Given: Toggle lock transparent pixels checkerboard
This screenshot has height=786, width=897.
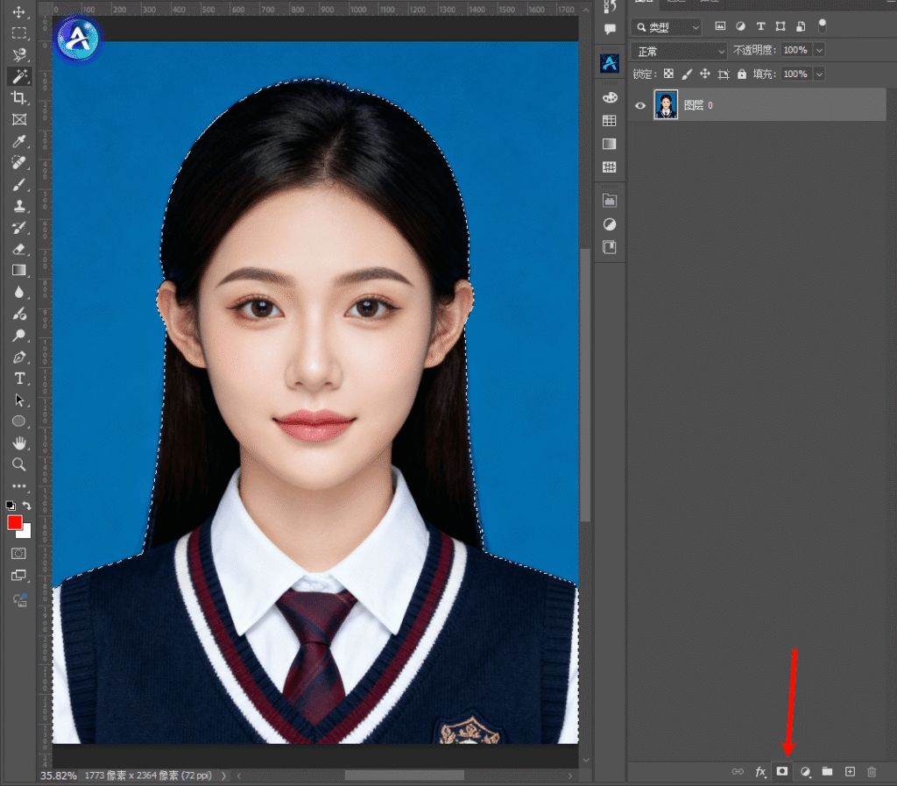Looking at the screenshot, I should 669,74.
